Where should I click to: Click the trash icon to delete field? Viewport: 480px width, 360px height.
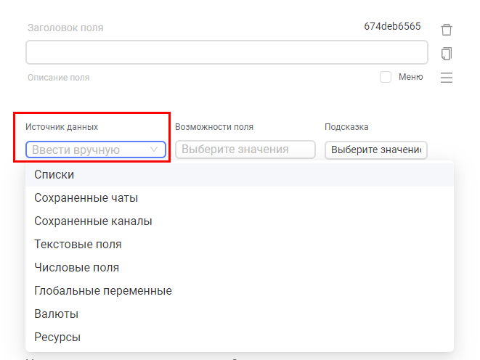(447, 30)
